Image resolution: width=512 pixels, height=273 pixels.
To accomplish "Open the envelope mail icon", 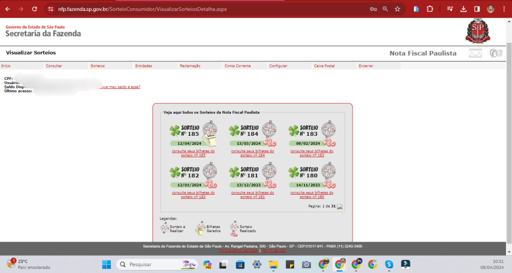I will [x=475, y=53].
